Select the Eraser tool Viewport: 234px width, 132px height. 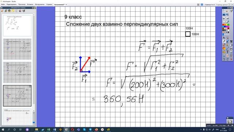coord(224,45)
